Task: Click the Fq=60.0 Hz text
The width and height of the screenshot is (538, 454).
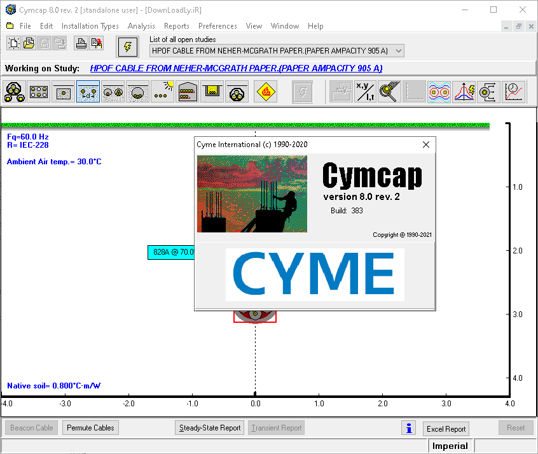Action: (28, 136)
